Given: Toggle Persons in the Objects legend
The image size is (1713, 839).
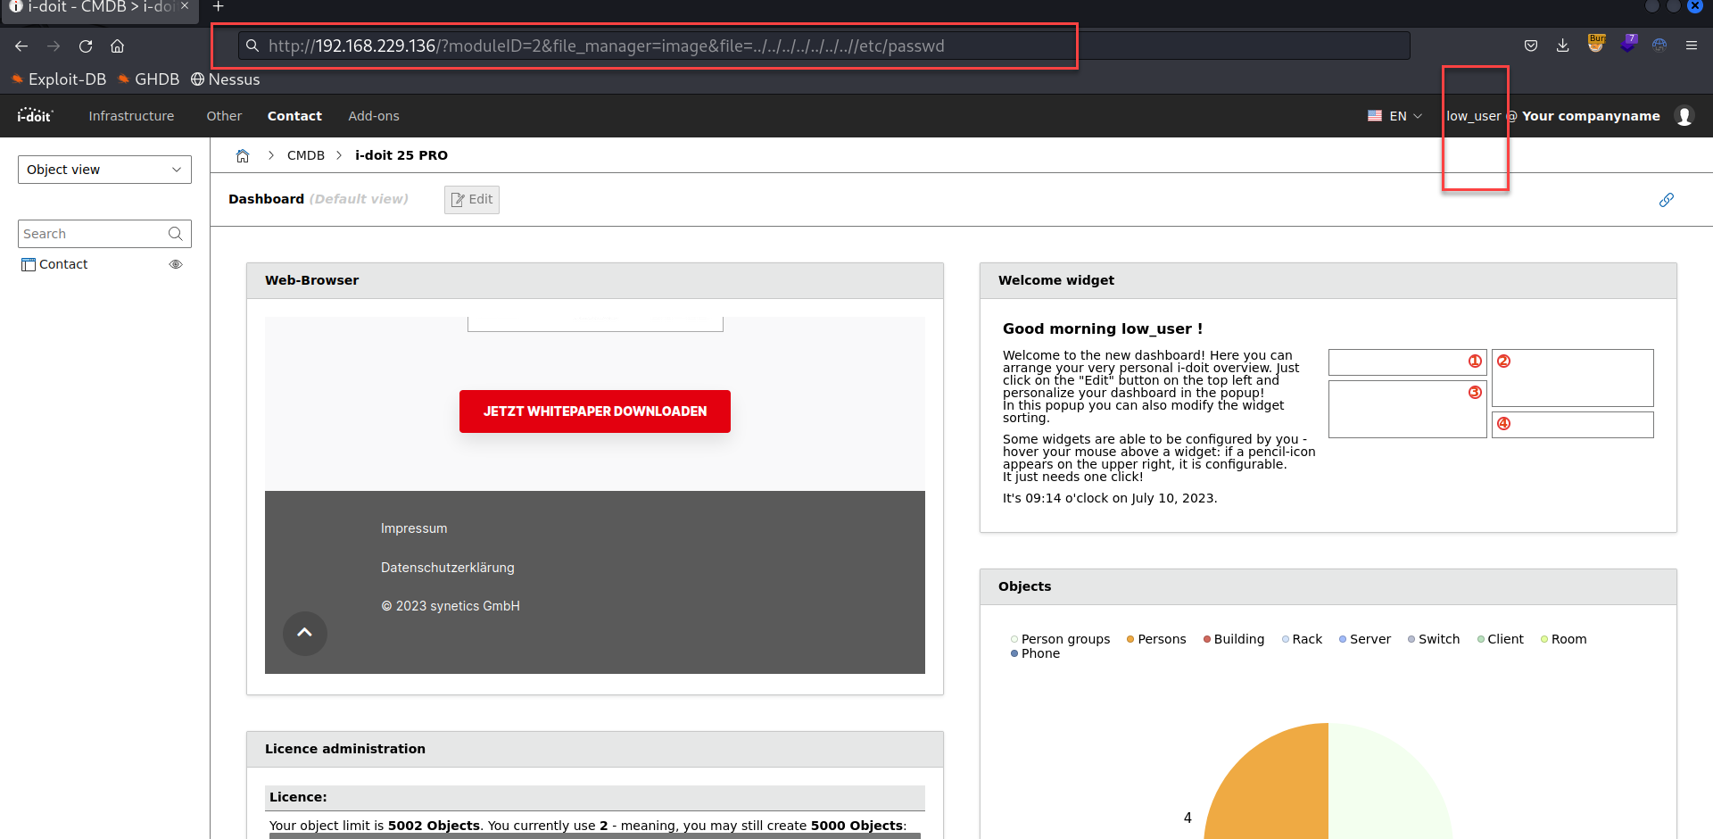Looking at the screenshot, I should click(x=1156, y=639).
